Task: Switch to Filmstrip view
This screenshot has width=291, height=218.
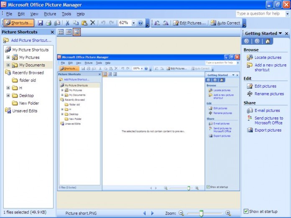Action: (69, 32)
